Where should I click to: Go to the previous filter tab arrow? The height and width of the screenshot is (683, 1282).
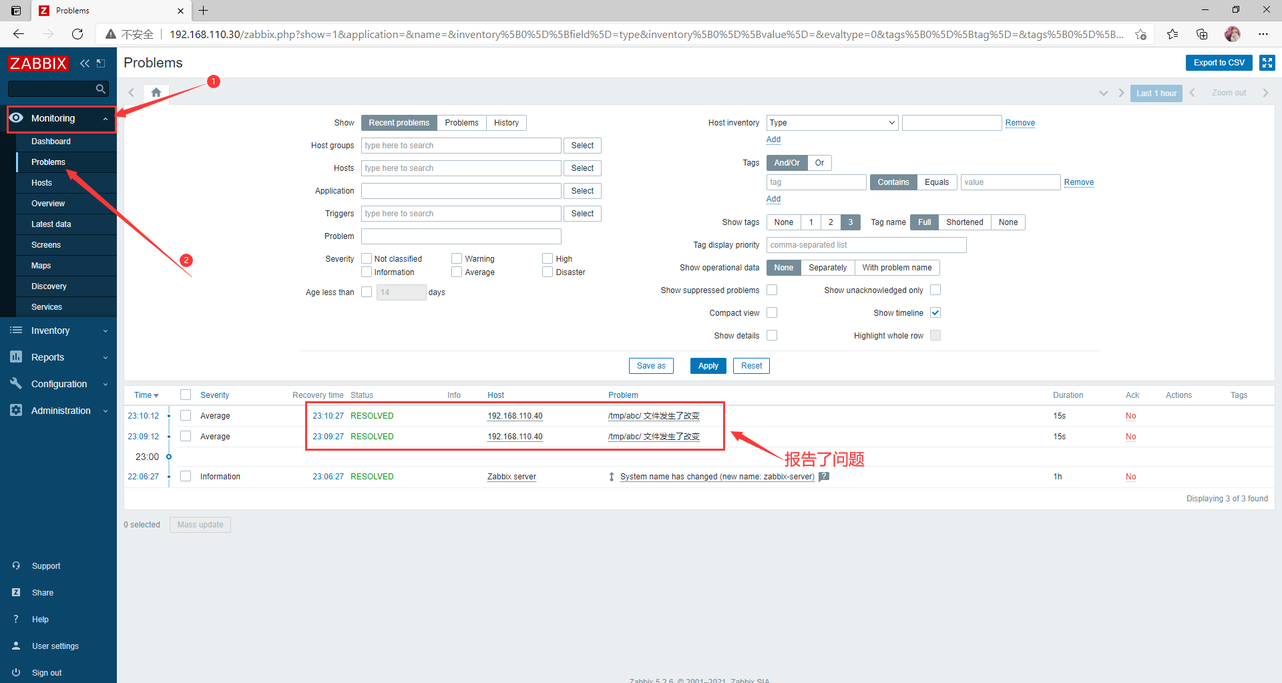click(x=132, y=93)
